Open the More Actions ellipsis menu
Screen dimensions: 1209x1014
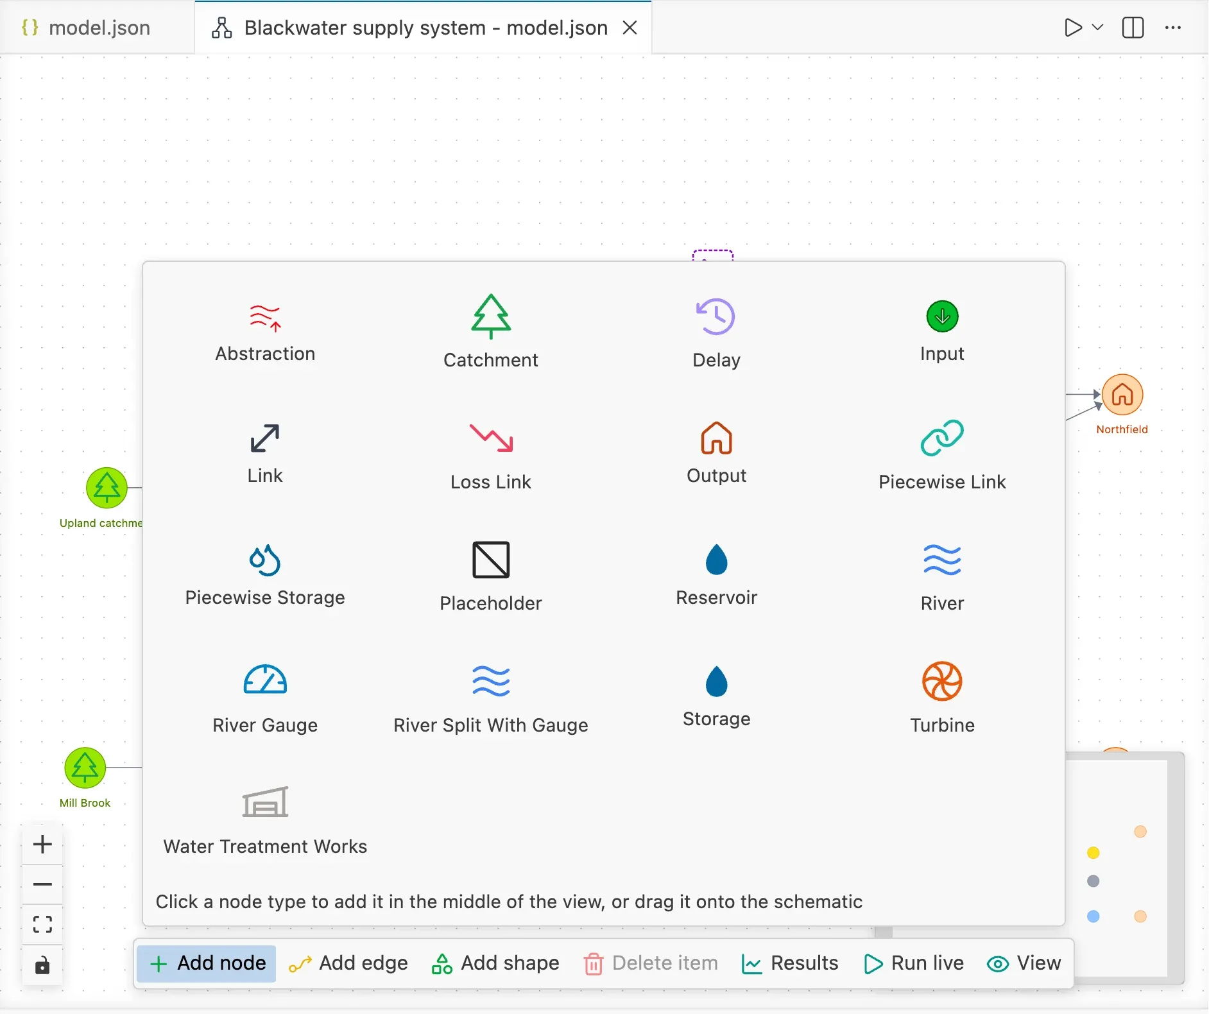1173,27
